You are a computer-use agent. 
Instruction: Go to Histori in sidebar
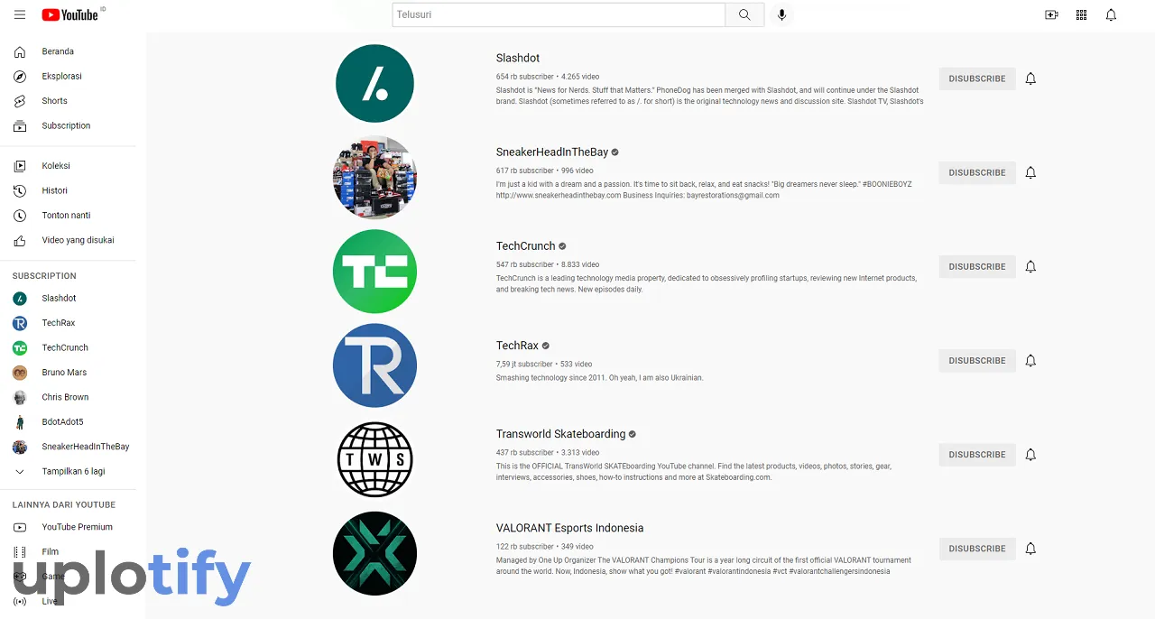click(x=54, y=190)
